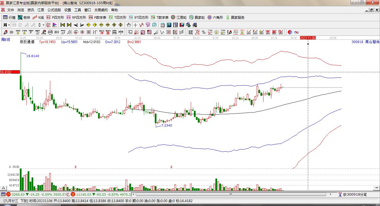The image size is (380, 206).
Task: Open the 赢家轮 tool
Action: tap(197, 17)
